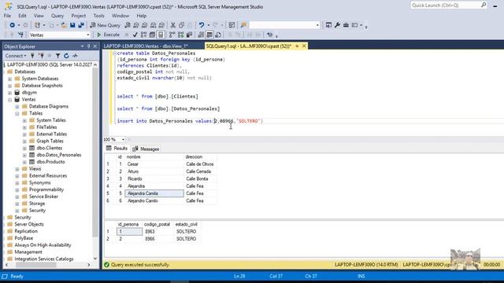Switch to the Messages tab
Viewport: 504px width, 283px height.
[x=146, y=149]
